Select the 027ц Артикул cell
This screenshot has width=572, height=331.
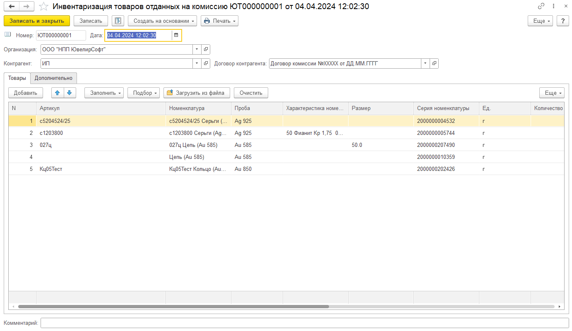[101, 145]
